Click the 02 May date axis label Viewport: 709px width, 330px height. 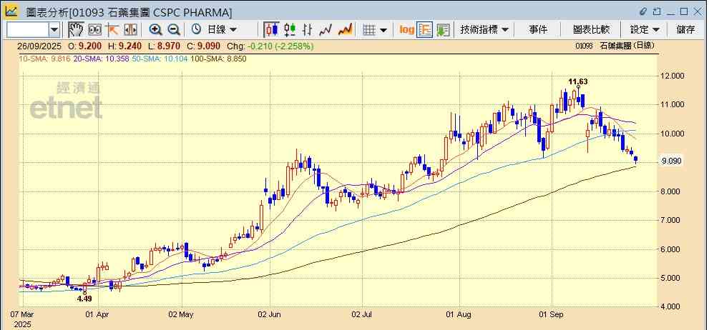pyautogui.click(x=181, y=314)
